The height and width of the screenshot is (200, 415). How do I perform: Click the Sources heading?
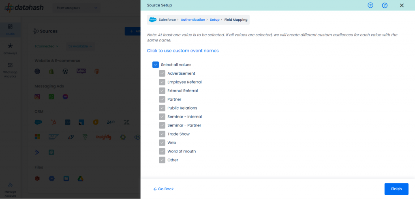(x=49, y=31)
